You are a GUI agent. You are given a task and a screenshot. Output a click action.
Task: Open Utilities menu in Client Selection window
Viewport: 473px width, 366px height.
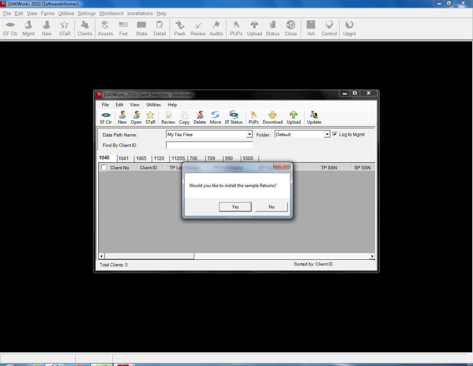(153, 105)
